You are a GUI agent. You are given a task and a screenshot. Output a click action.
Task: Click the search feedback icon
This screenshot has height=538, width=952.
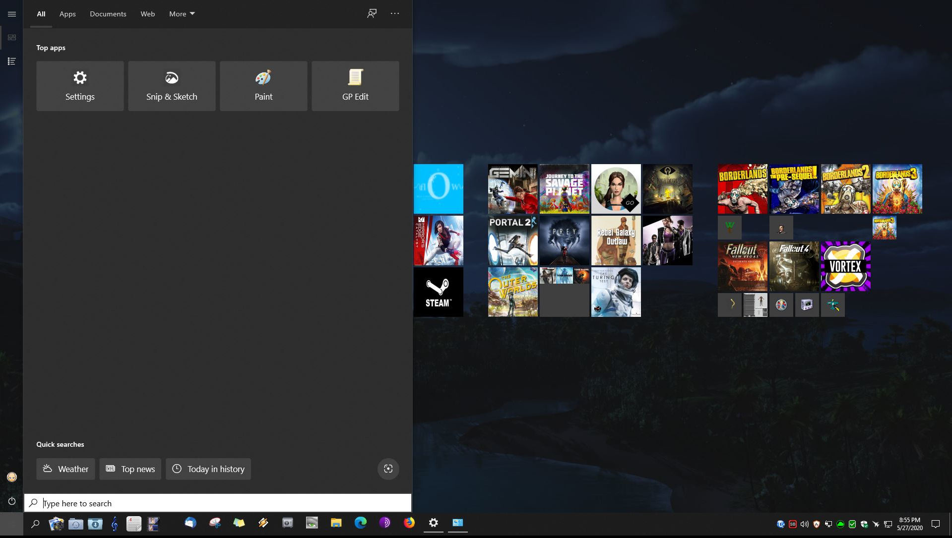372,14
